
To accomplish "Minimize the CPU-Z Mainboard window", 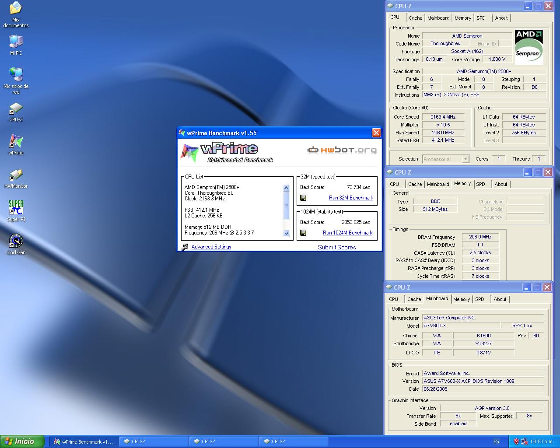I will point(527,287).
